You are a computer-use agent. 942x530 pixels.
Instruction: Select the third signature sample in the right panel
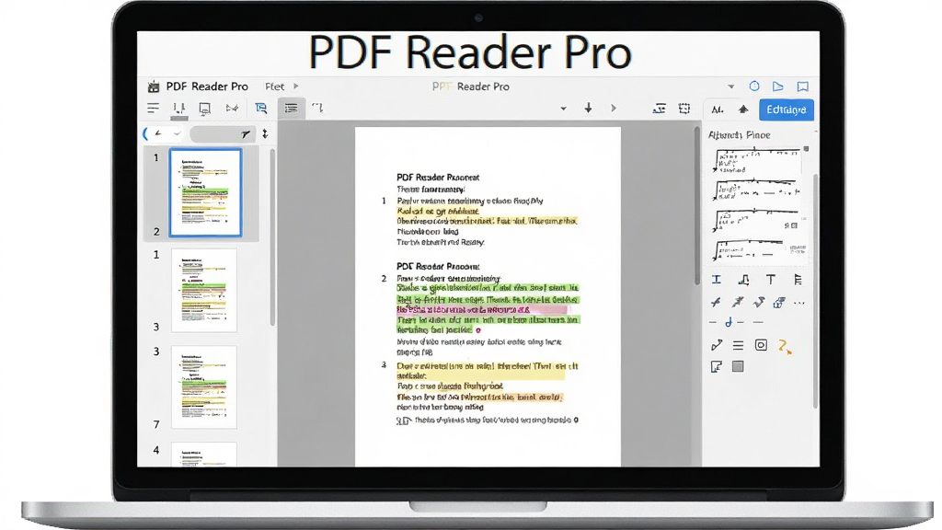(x=756, y=220)
